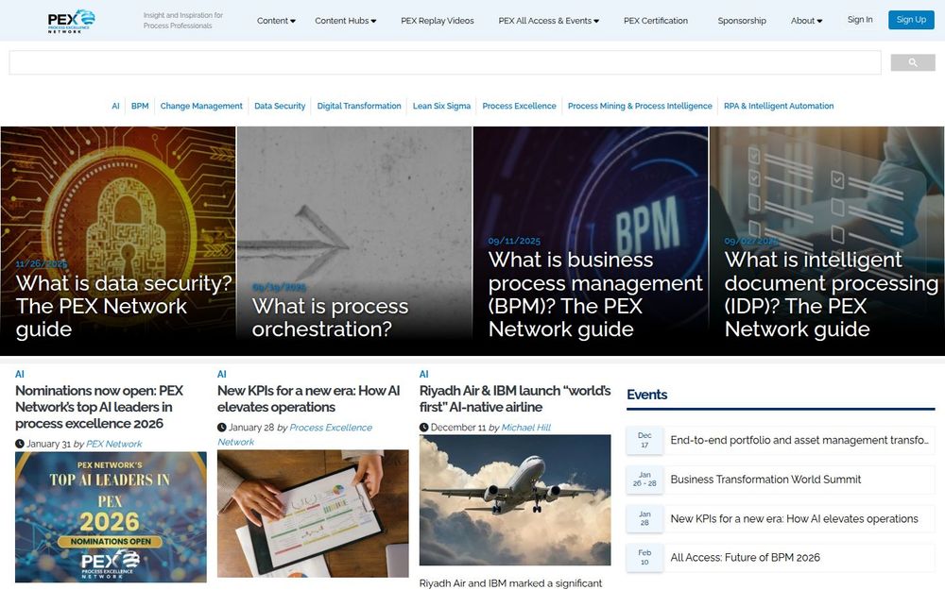Image resolution: width=945 pixels, height=590 pixels.
Task: Click the airplane article thumbnail
Action: [515, 500]
